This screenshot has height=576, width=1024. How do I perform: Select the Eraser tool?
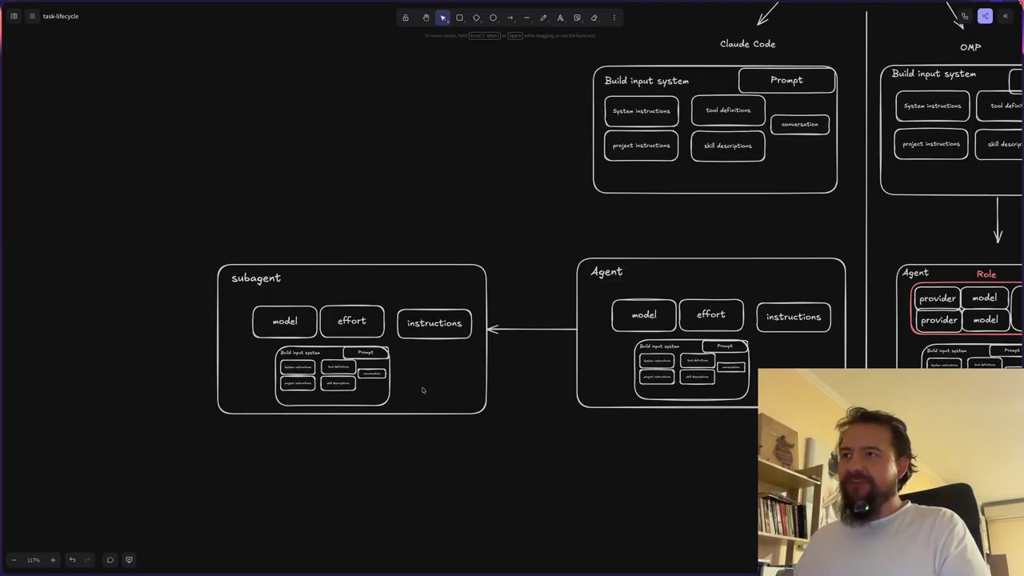coord(594,18)
